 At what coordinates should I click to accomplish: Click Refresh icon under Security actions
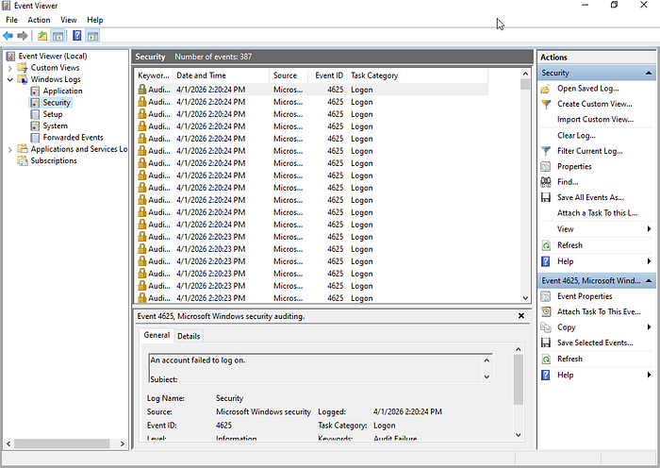[x=546, y=245]
